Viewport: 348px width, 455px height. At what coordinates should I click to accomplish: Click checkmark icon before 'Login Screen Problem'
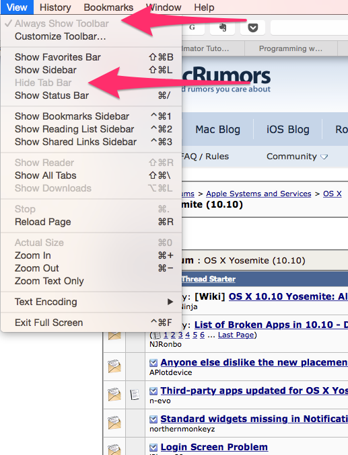153,448
